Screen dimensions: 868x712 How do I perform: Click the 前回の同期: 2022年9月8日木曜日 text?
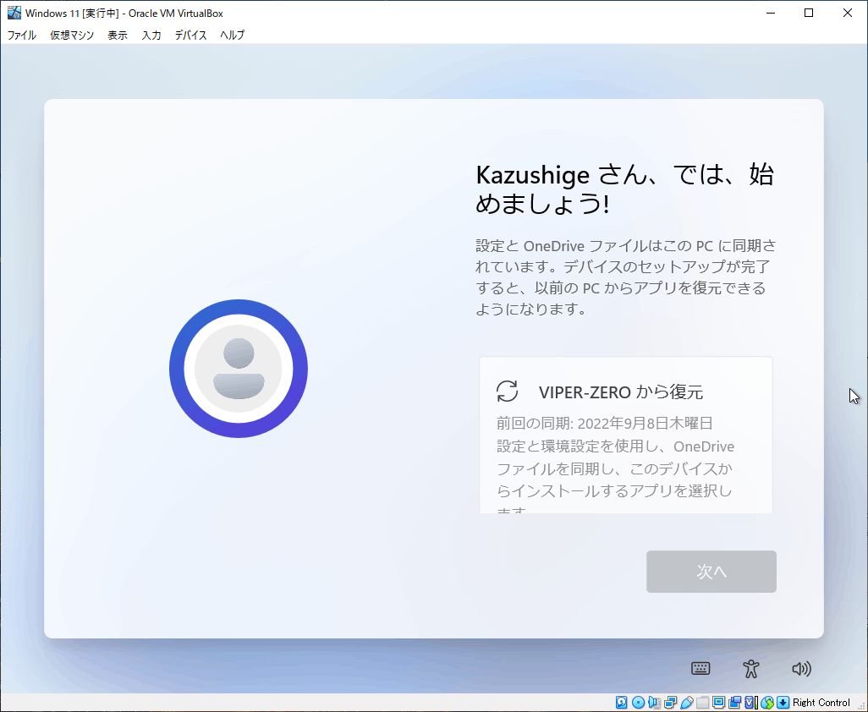pos(605,423)
